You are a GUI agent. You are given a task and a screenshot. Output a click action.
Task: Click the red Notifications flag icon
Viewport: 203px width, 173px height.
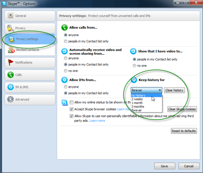coord(10,63)
